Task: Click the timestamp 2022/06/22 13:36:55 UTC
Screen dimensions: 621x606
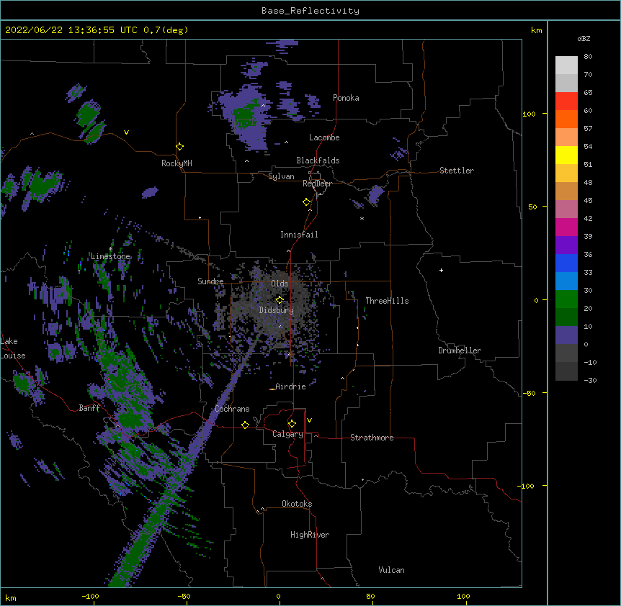Action: [x=71, y=30]
